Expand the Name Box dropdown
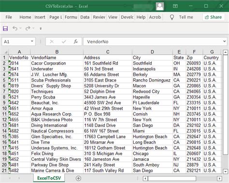229x183 pixels. pyautogui.click(x=32, y=42)
